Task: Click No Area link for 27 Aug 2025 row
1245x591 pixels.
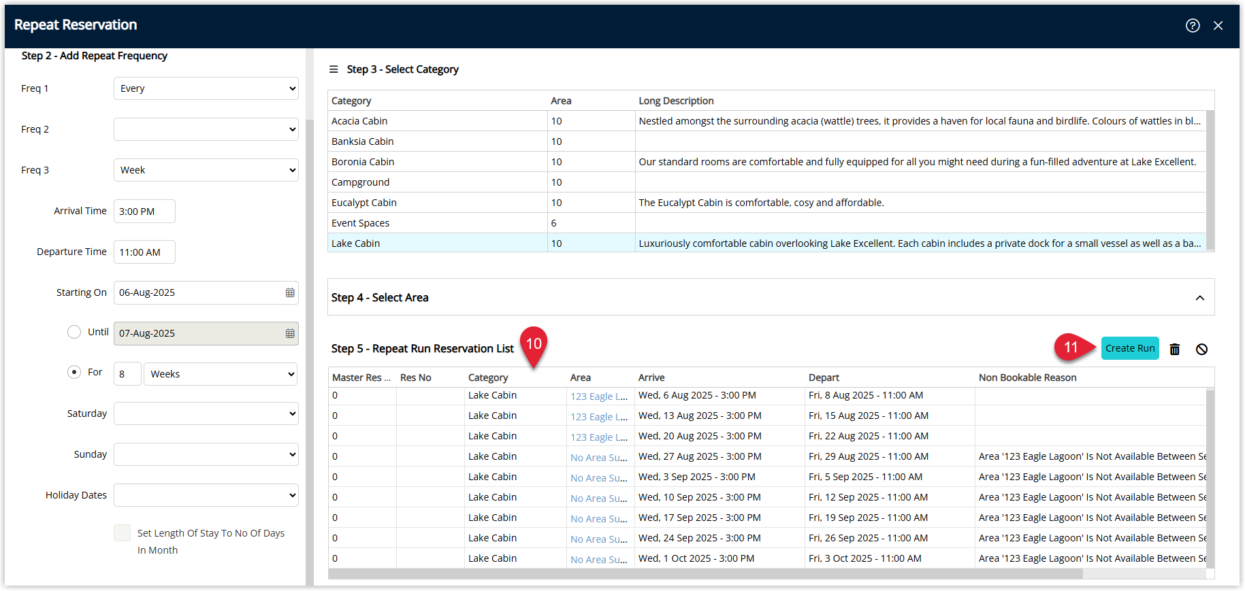Action: coord(599,457)
